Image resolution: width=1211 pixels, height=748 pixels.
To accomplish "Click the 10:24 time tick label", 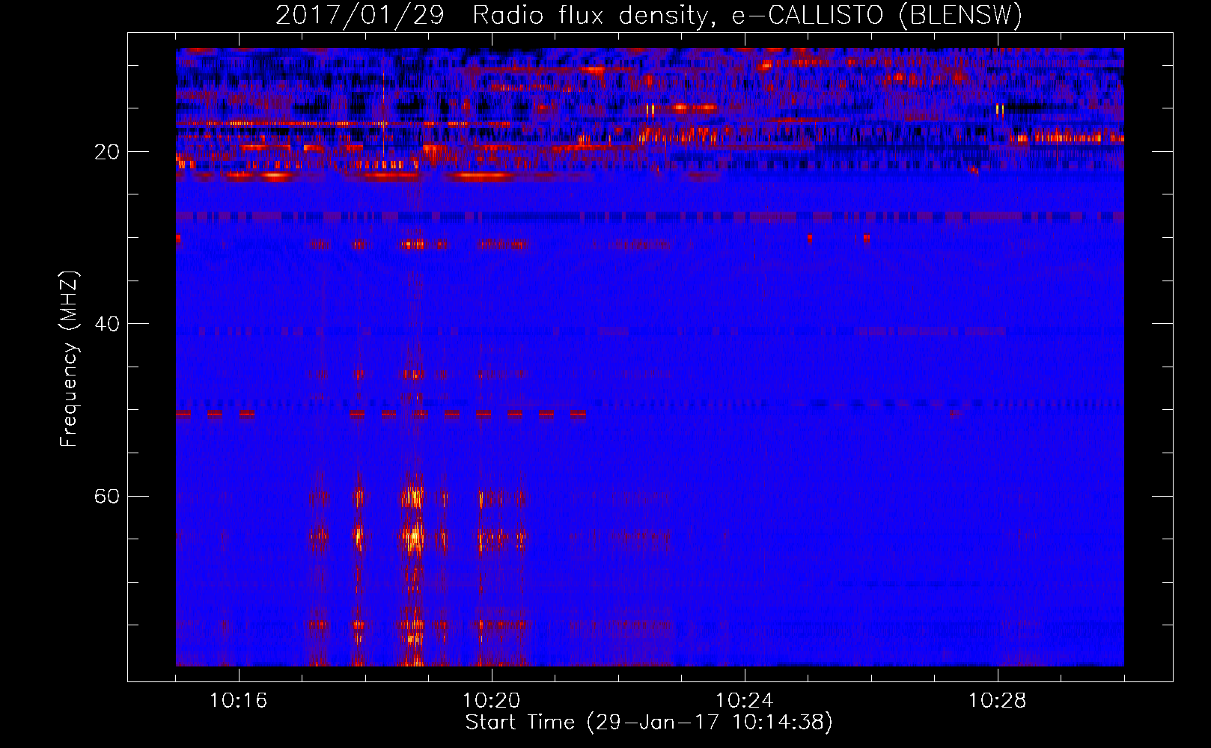I will [745, 701].
